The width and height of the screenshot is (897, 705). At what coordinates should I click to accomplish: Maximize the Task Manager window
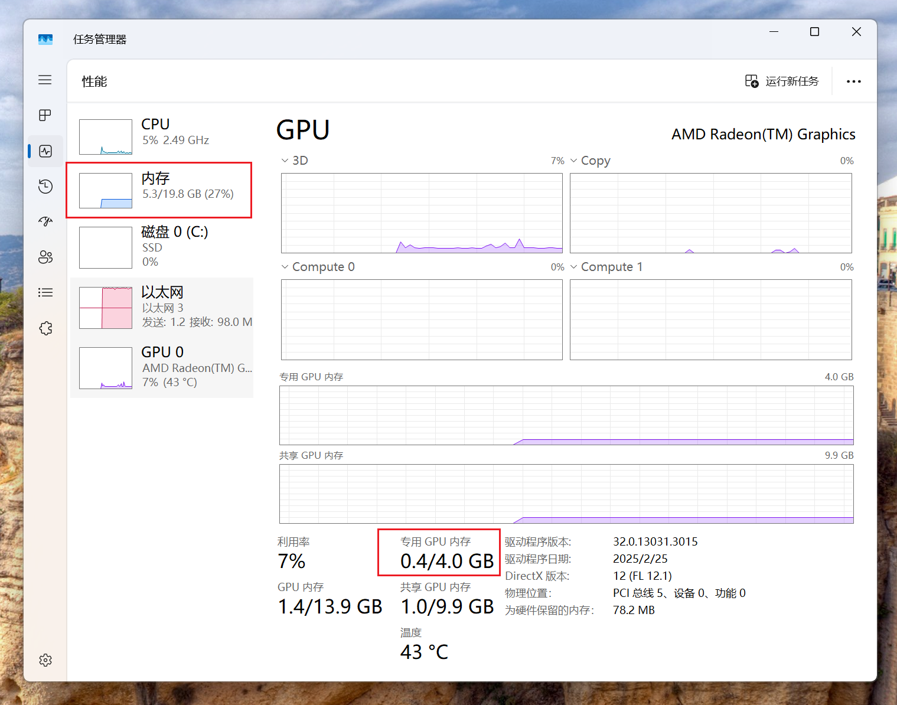pyautogui.click(x=814, y=32)
